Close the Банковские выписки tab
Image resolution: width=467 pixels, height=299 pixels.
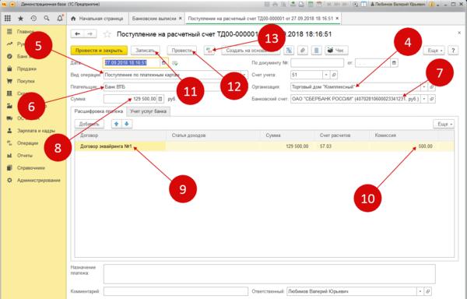pos(181,19)
